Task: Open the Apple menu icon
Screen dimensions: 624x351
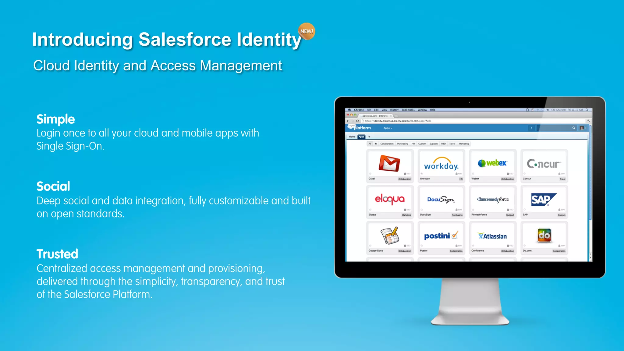Action: 349,110
